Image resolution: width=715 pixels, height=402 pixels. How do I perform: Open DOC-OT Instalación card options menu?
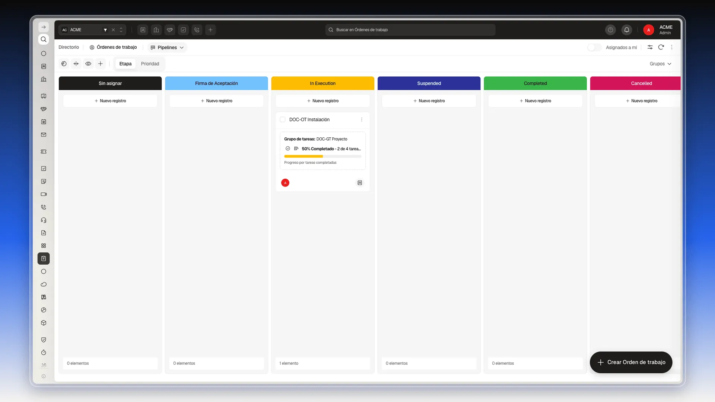click(362, 119)
